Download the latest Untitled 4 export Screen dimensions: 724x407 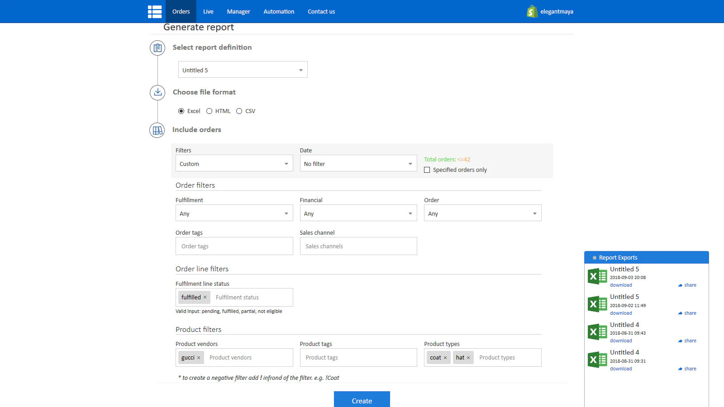click(x=621, y=341)
